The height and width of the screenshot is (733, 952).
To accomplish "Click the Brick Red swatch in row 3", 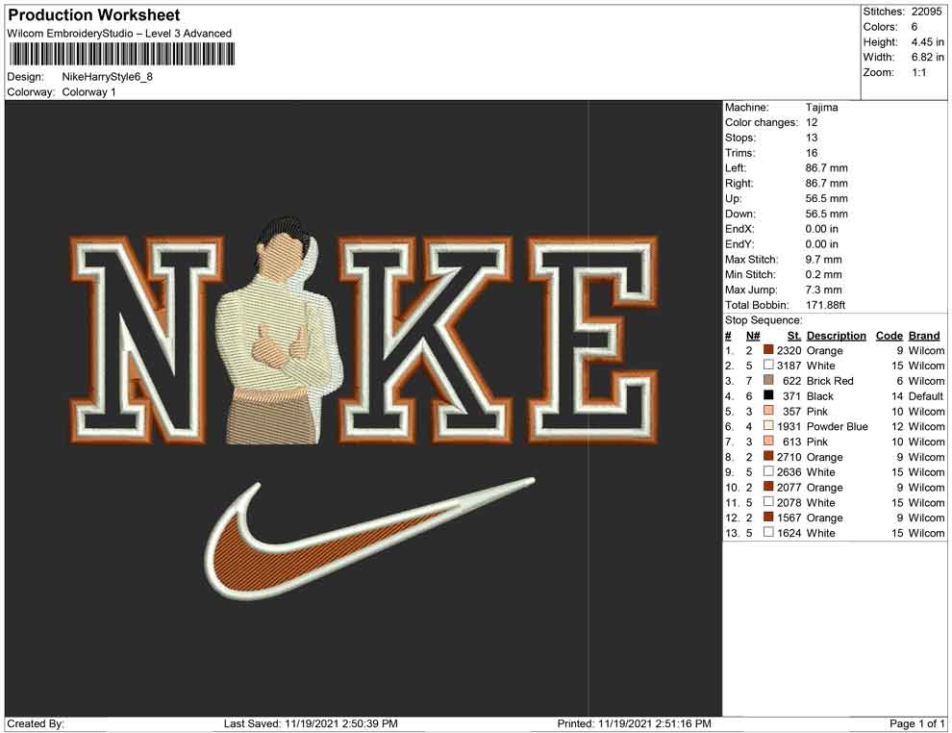I will click(768, 380).
